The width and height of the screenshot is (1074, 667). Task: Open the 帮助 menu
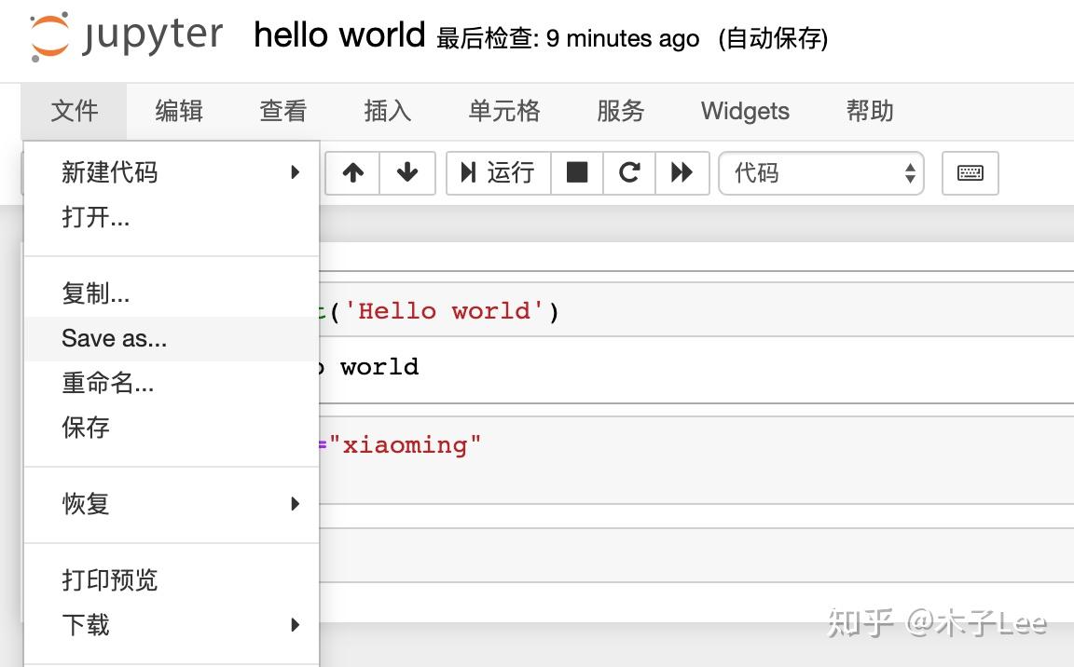click(869, 111)
